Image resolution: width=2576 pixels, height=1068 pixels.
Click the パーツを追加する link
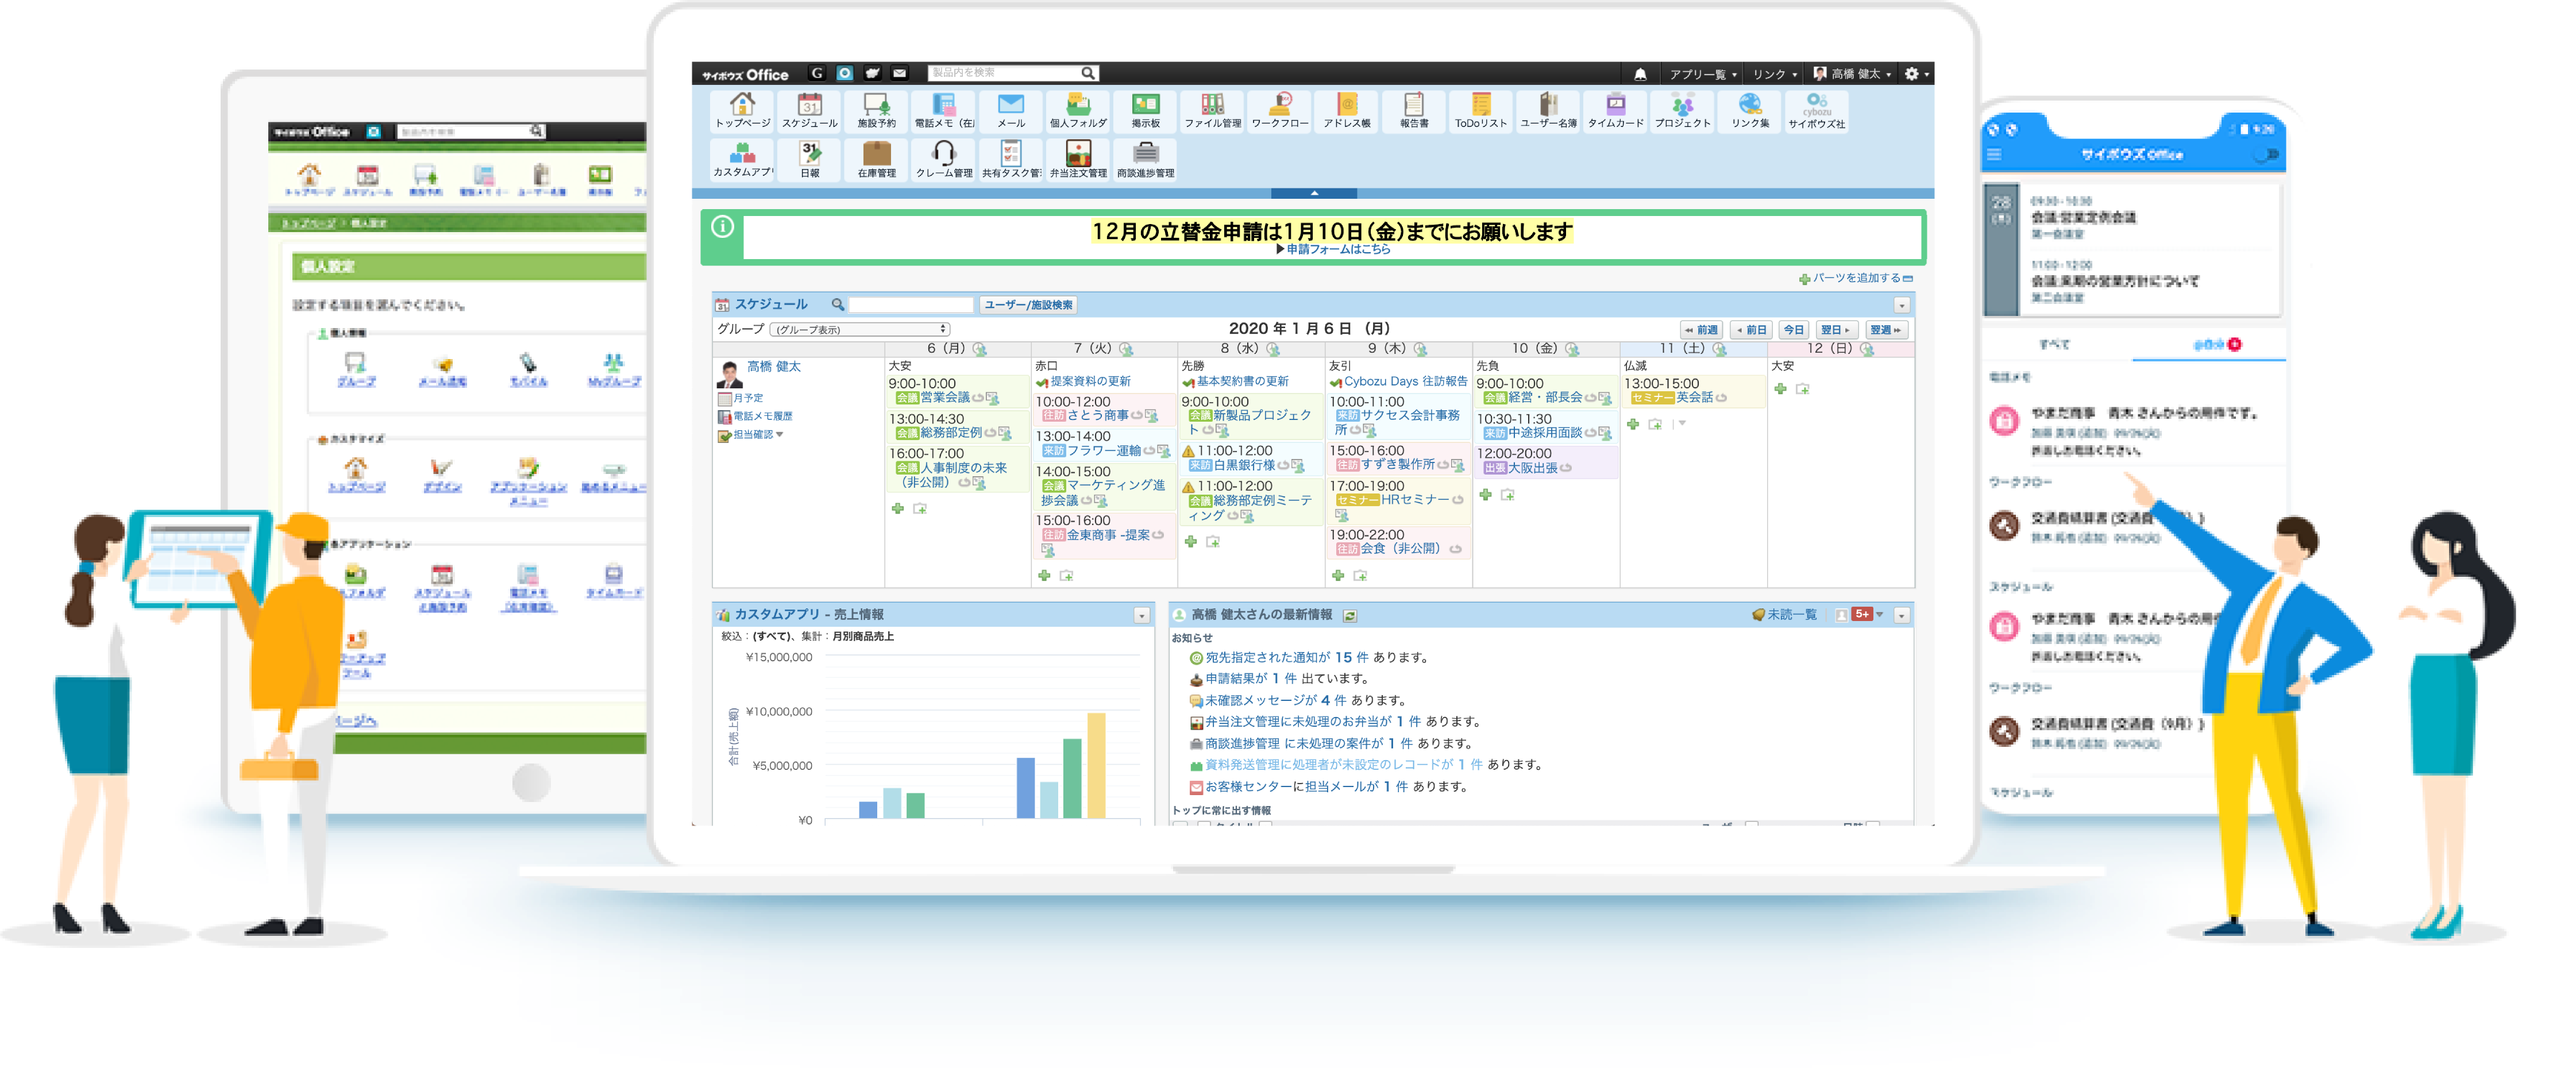point(1856,278)
